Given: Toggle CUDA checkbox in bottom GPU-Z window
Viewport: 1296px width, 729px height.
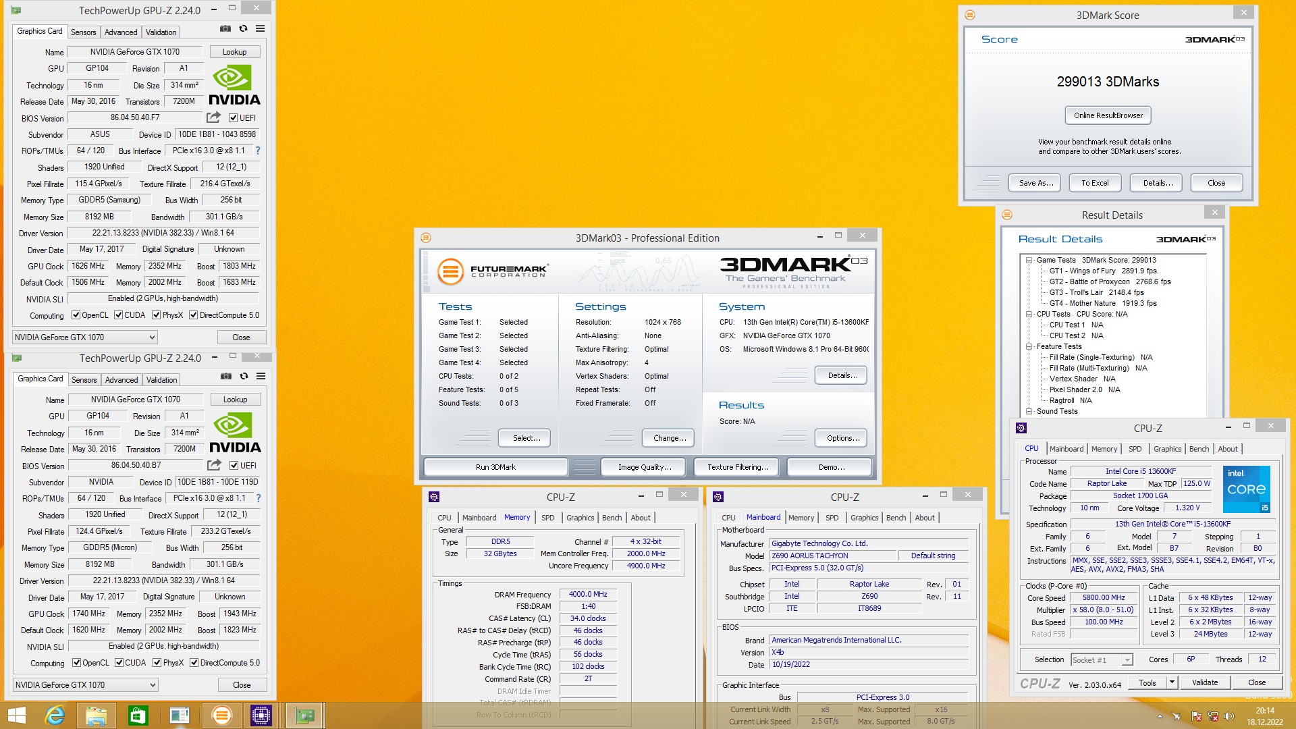Looking at the screenshot, I should (119, 663).
